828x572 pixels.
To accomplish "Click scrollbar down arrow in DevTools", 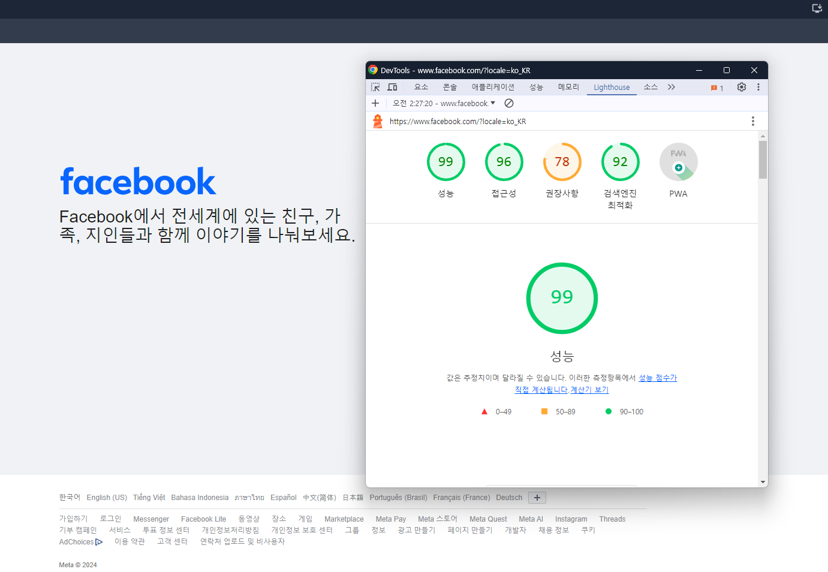I will pos(763,482).
